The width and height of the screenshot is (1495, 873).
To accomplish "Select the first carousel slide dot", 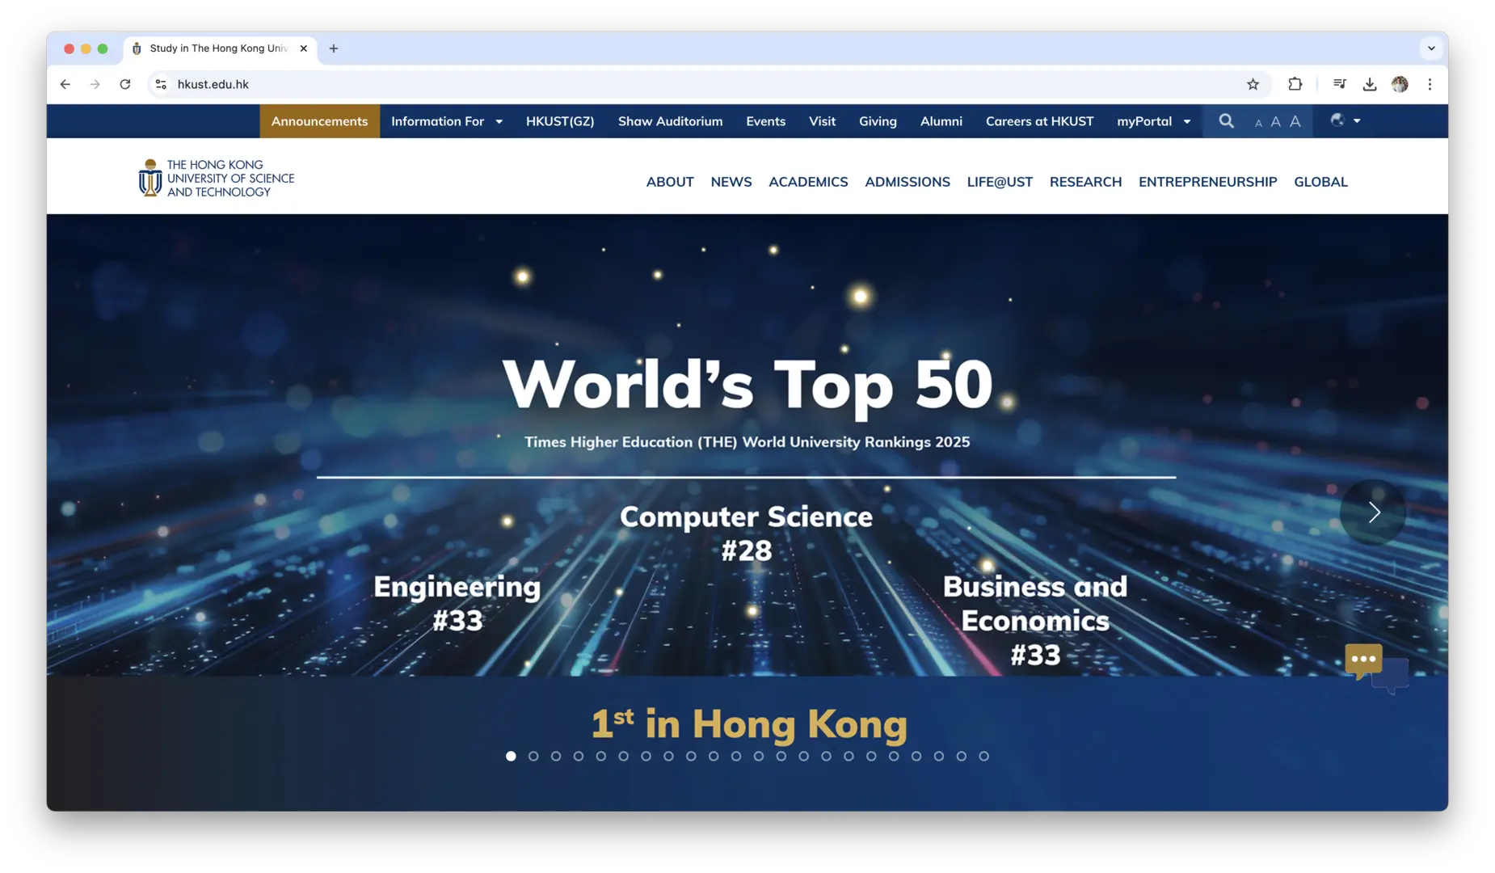I will click(511, 757).
